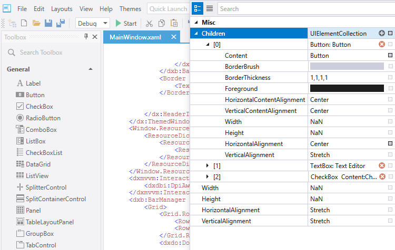Remove the Button item at index [0]
Screen dimensions: 395x250
click(382, 45)
